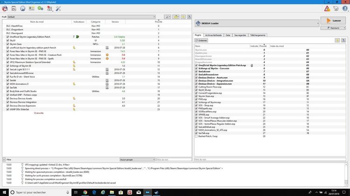Click the restore backup icon above mod list

coord(189,17)
